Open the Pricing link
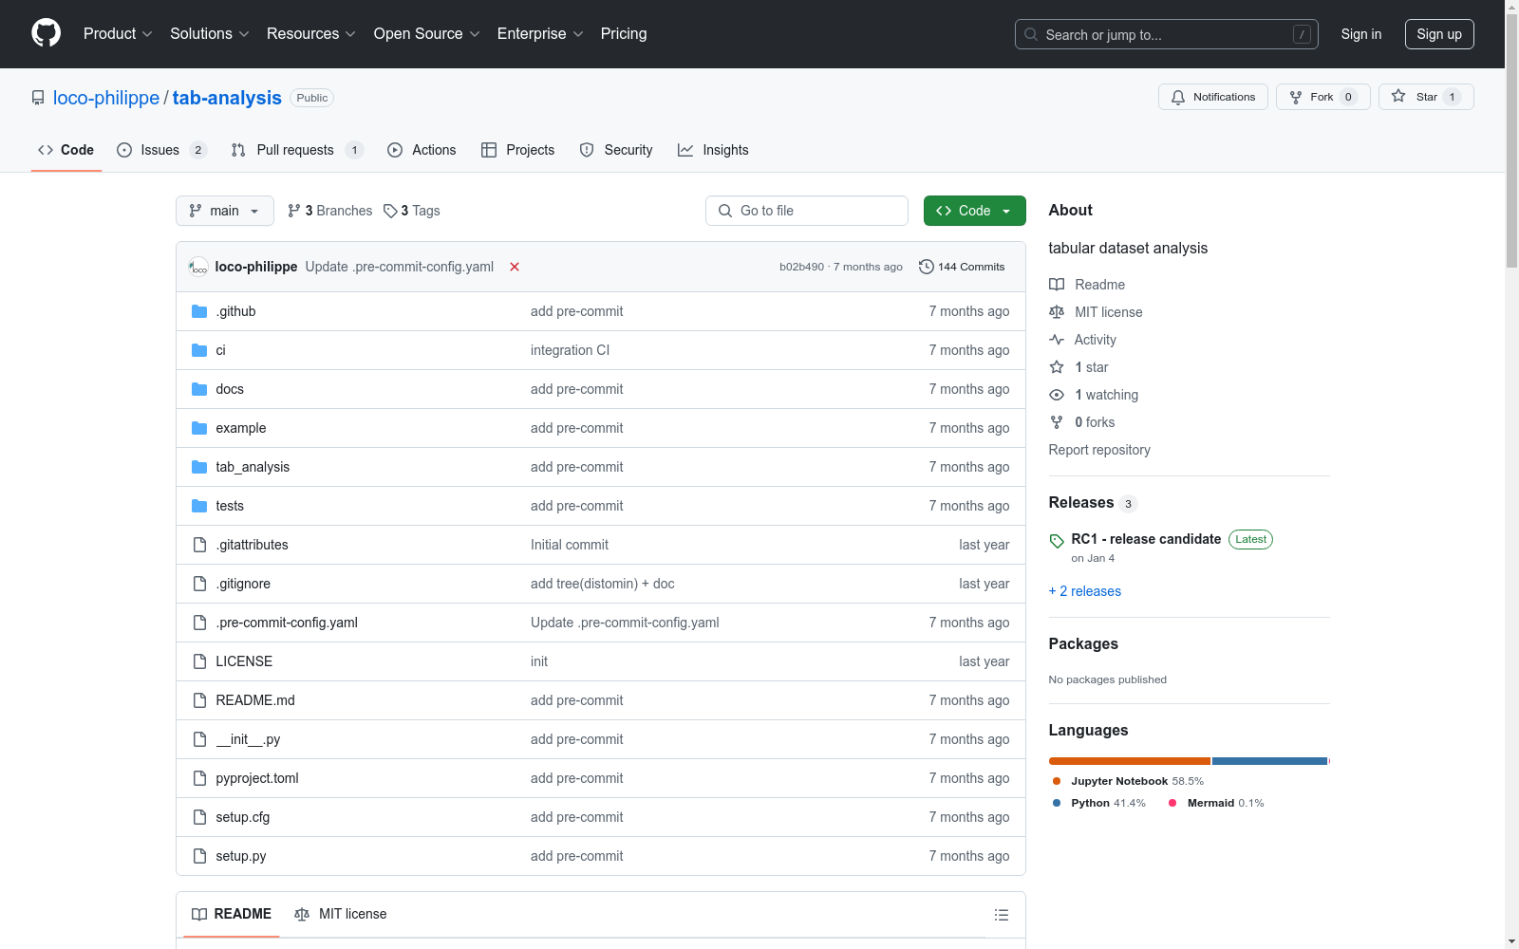Screen dimensions: 1519x949 click(624, 34)
